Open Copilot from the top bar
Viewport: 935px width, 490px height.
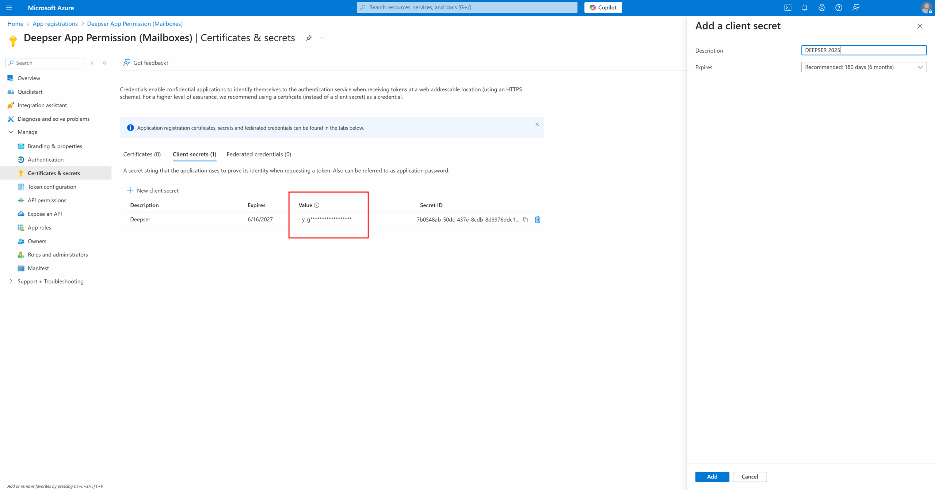tap(603, 8)
